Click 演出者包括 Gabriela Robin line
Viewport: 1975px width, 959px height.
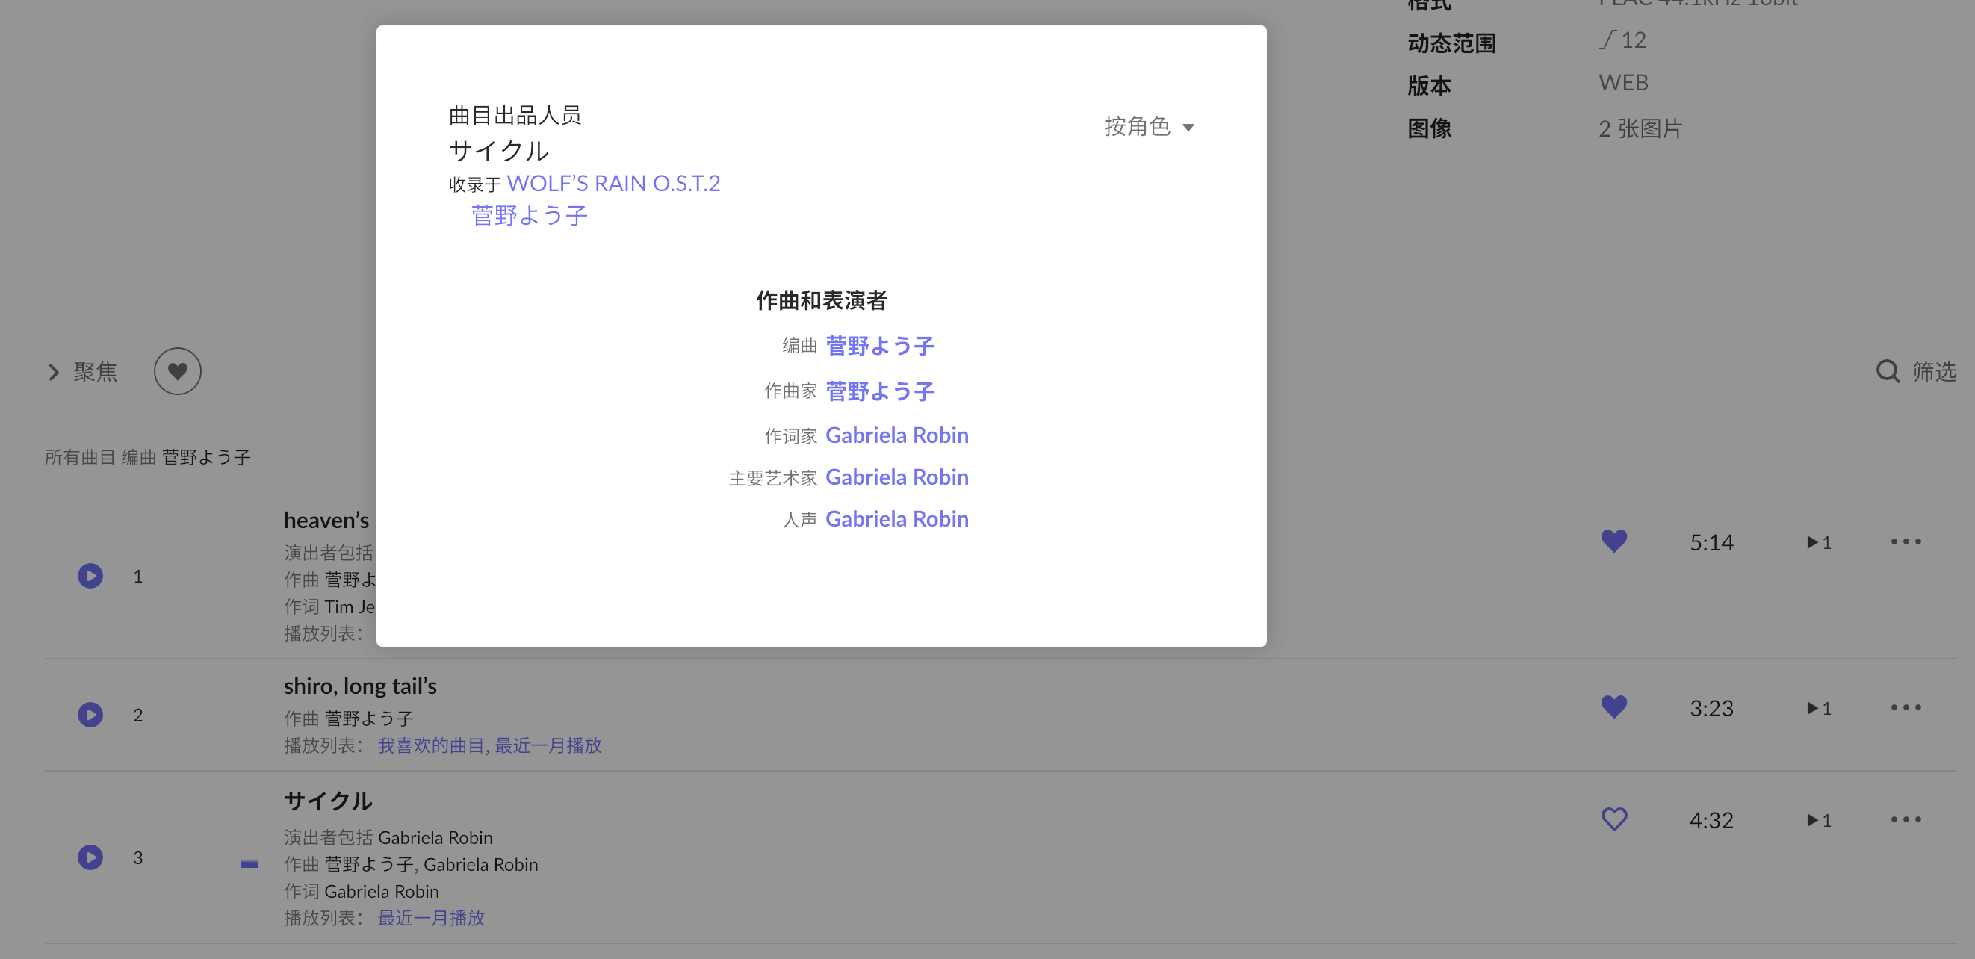pos(388,837)
